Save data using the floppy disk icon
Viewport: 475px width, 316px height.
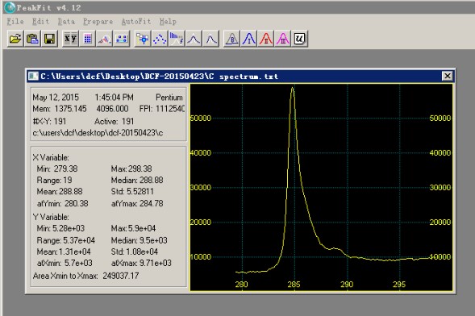49,39
